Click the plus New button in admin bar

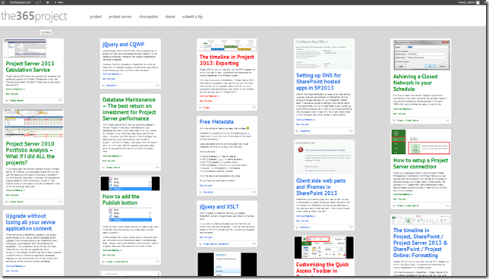58,2
